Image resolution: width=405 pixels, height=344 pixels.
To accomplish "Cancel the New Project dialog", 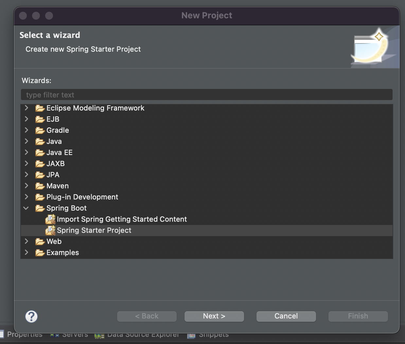I will [x=286, y=316].
